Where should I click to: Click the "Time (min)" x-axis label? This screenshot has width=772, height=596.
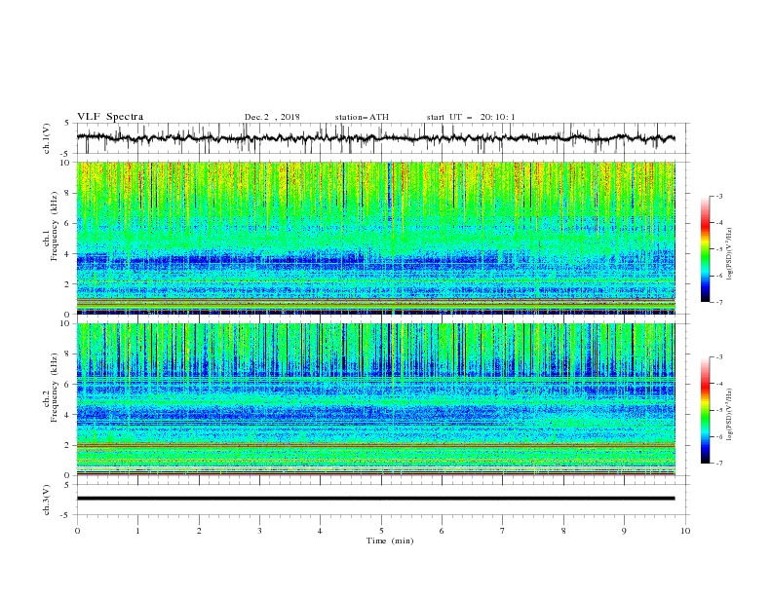click(x=390, y=540)
